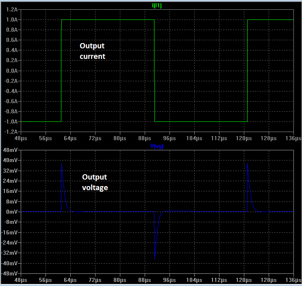
Task: Click the 120µs time label under the voltage plot
Action: (244, 280)
